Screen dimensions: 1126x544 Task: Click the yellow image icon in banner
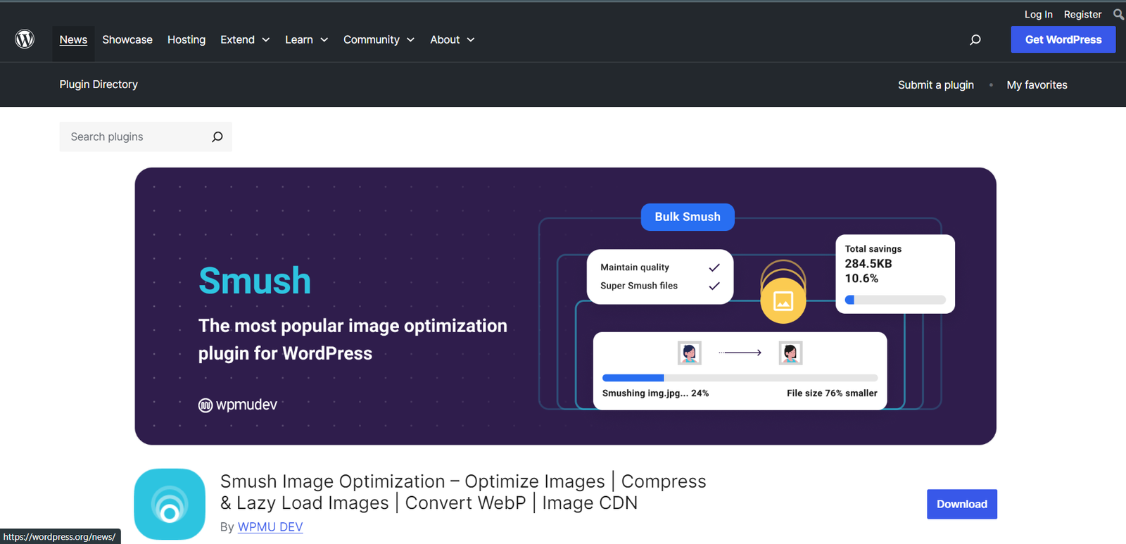click(783, 301)
